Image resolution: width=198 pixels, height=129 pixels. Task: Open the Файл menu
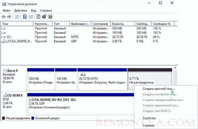[6, 10]
